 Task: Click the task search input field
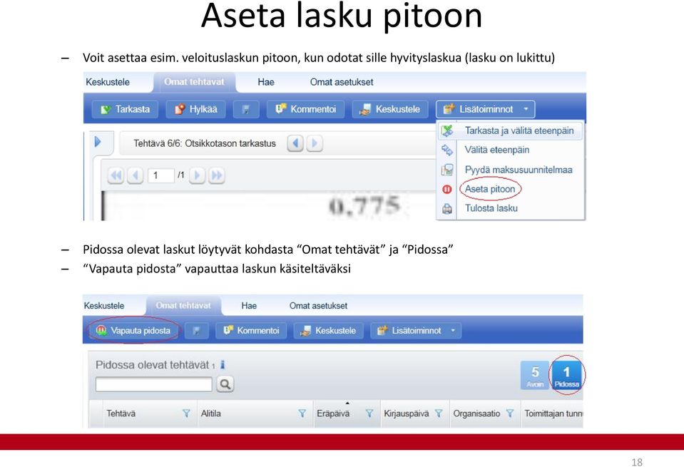tap(153, 384)
